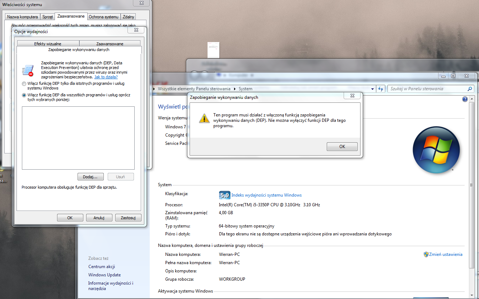Open the 'Jak to działa?' help link
This screenshot has width=479, height=299.
(106, 77)
